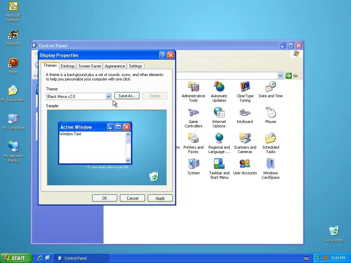
Task: Click the system clock showing 5:49 PM
Action: 338,258
